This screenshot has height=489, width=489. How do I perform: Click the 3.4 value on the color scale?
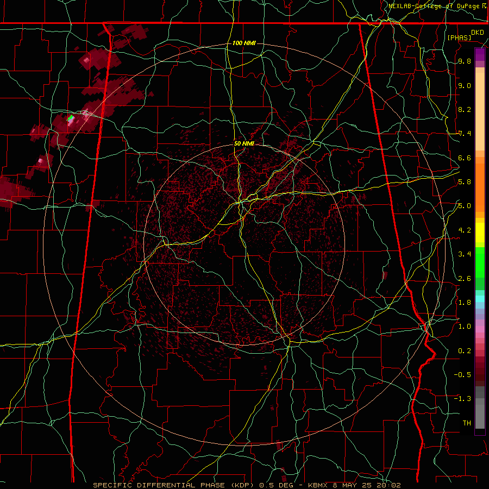point(465,254)
